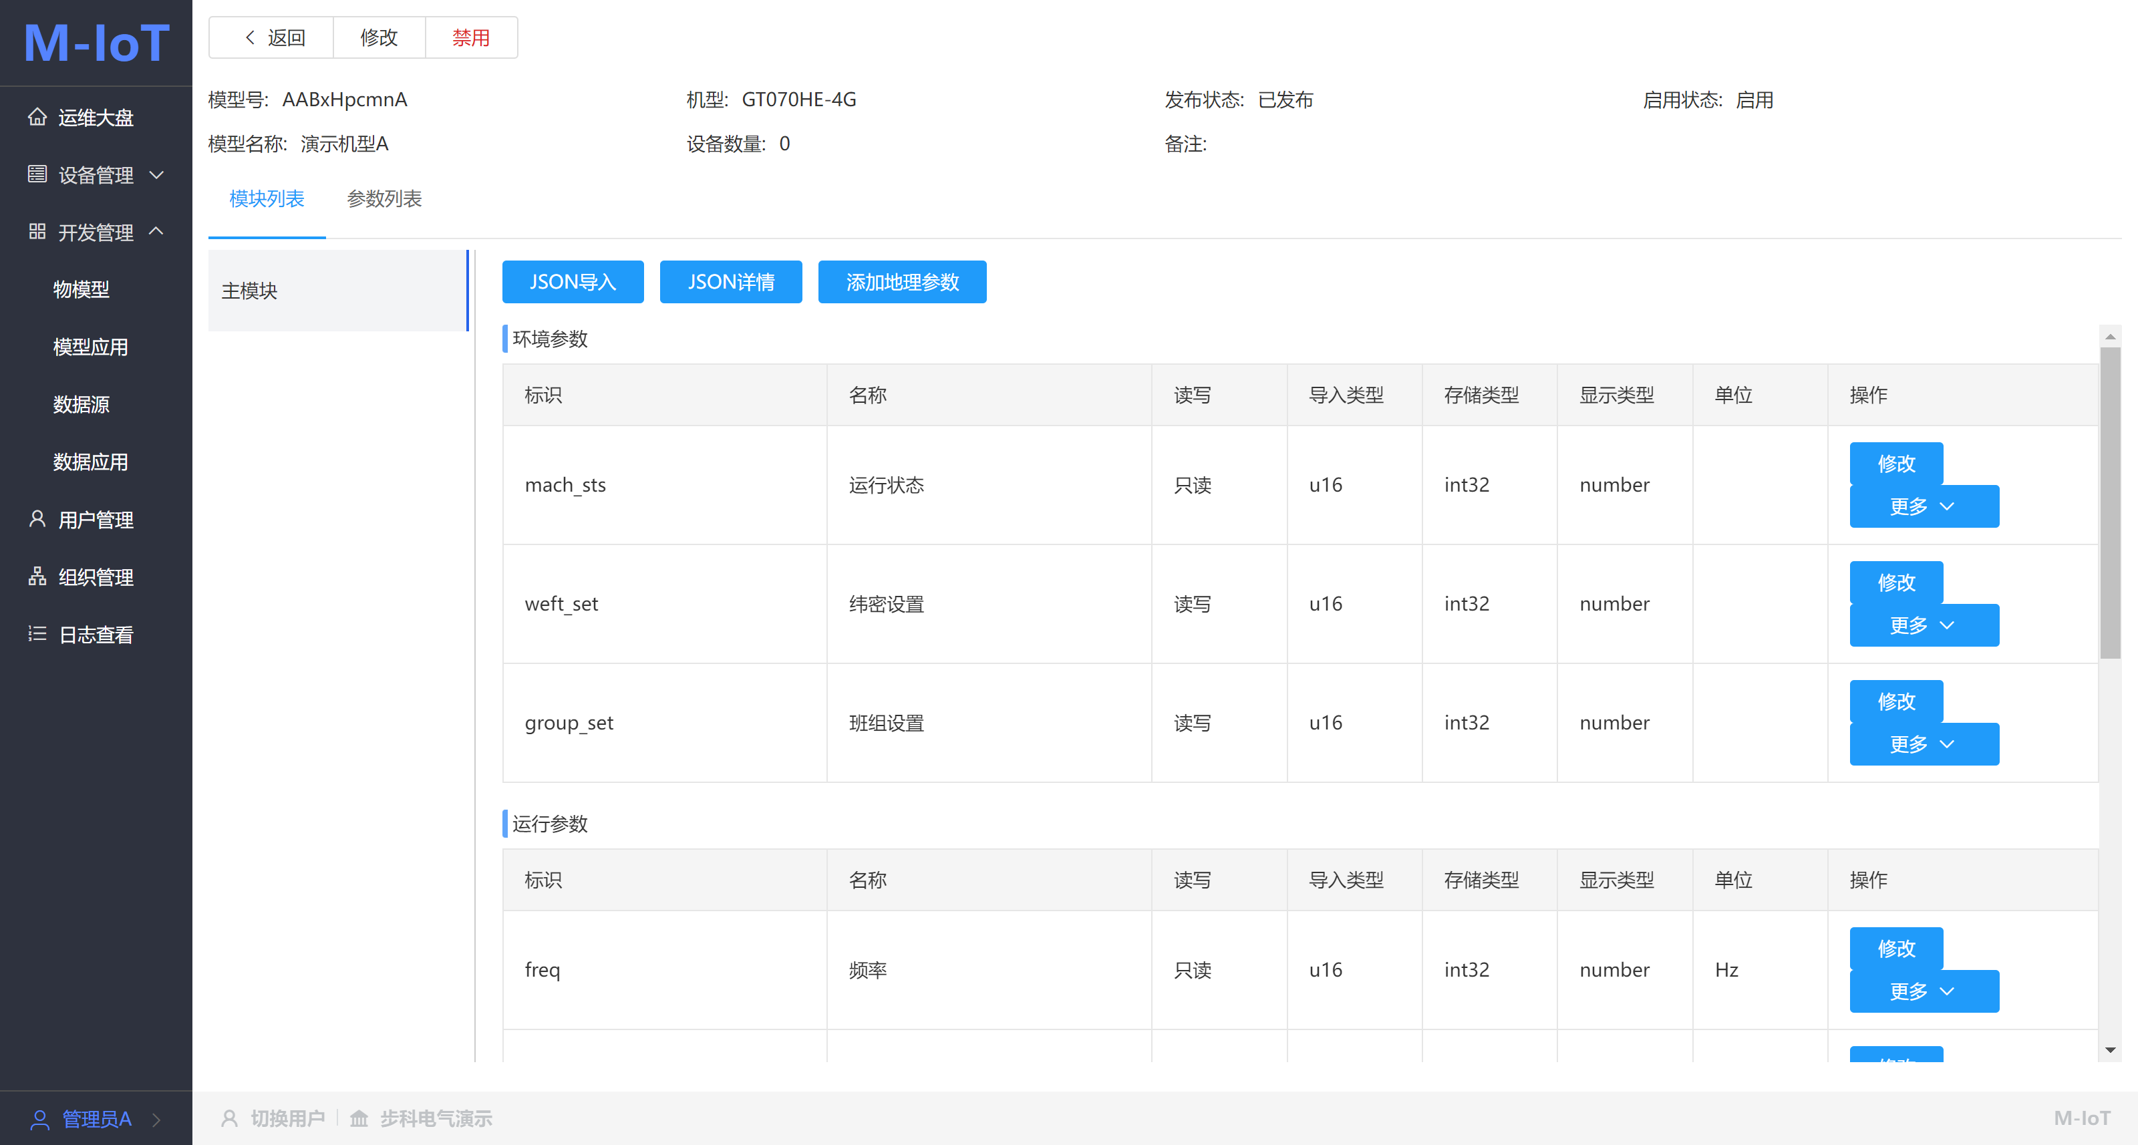Click the 开发管理 grid icon
This screenshot has width=2138, height=1145.
[x=37, y=232]
